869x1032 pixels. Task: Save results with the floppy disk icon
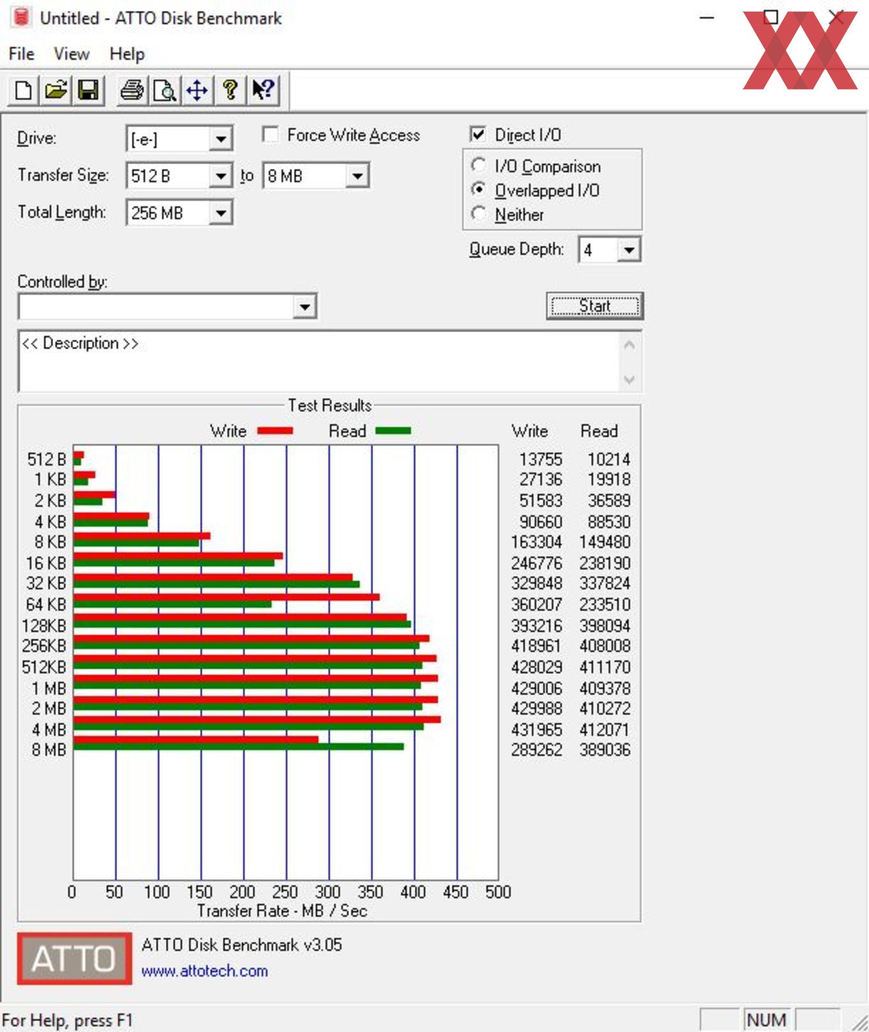pos(88,90)
